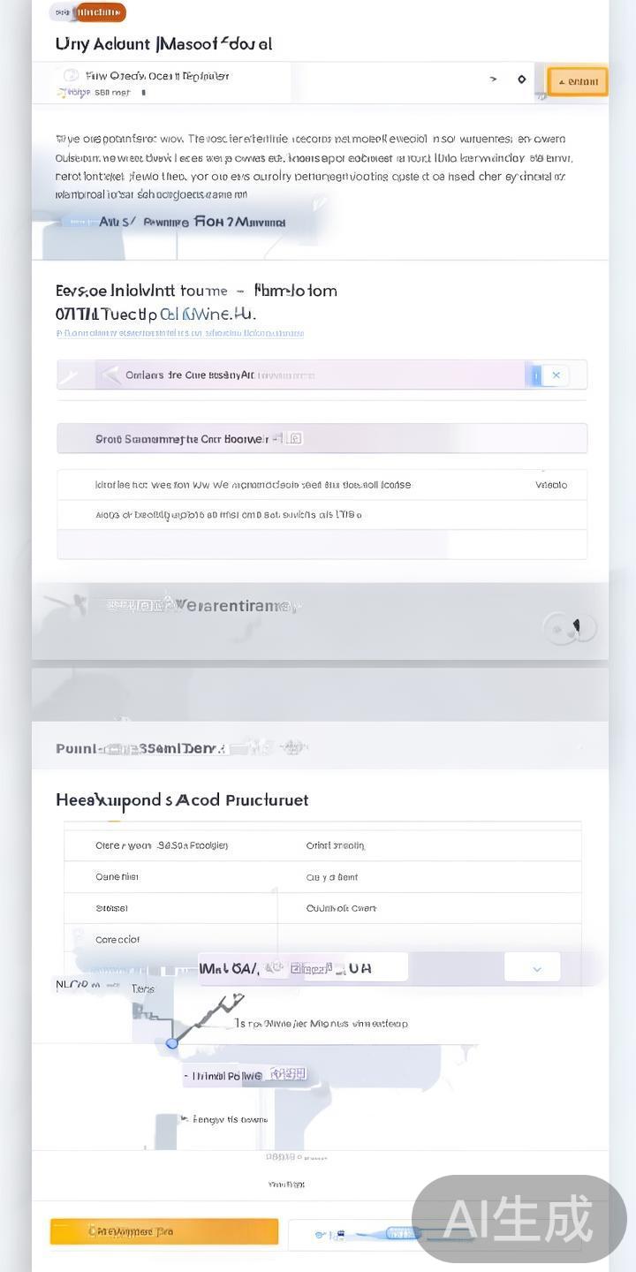Click the round toggle icon in gray banner
The width and height of the screenshot is (636, 1272).
click(570, 627)
